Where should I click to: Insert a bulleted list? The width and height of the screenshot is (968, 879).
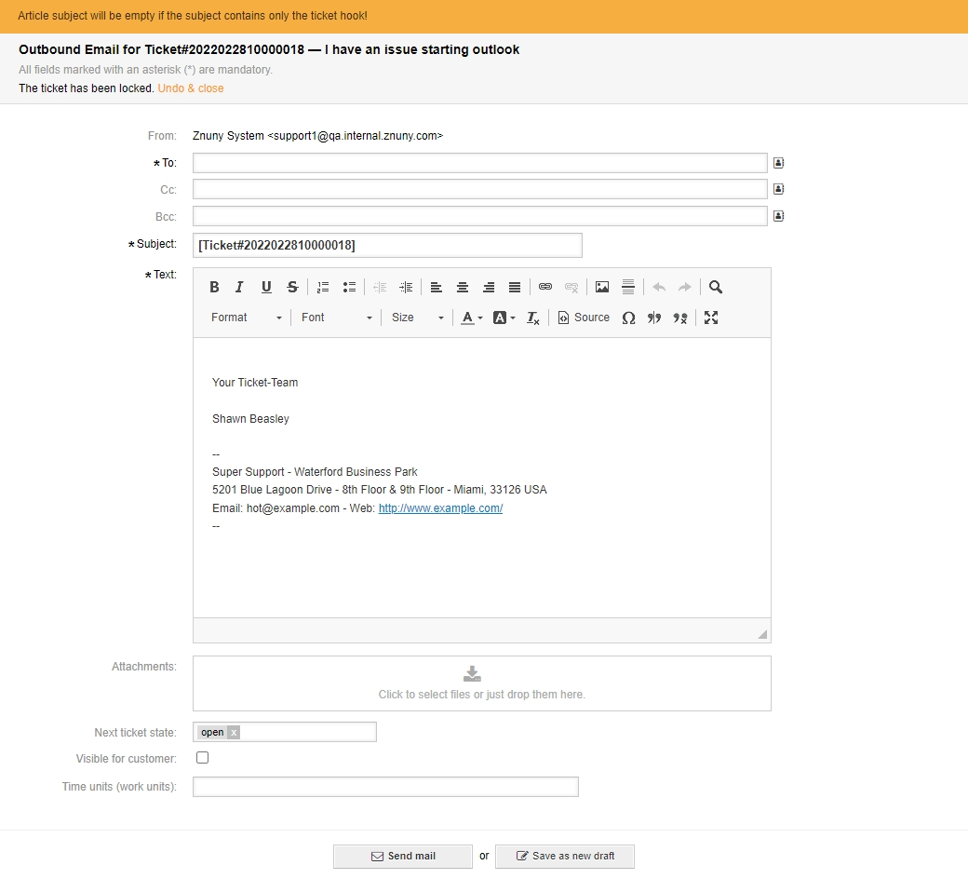(349, 287)
